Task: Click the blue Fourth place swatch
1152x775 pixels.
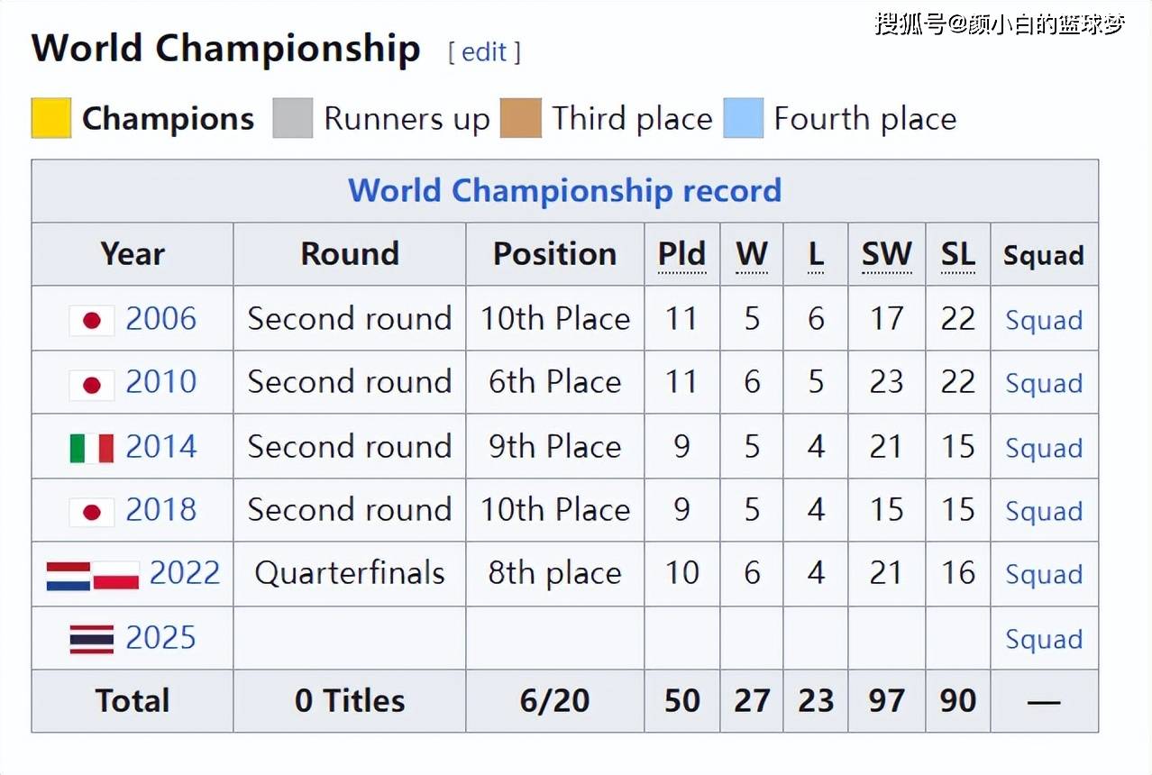Action: pos(744,119)
